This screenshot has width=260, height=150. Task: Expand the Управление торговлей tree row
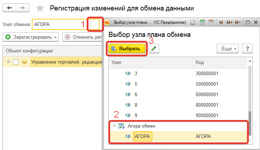pos(8,62)
